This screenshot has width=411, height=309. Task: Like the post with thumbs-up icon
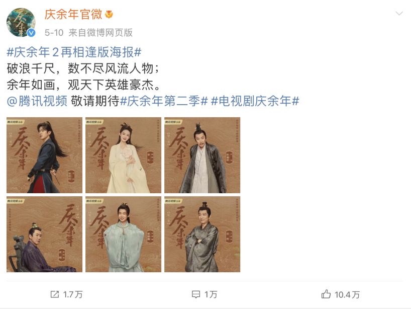click(326, 294)
